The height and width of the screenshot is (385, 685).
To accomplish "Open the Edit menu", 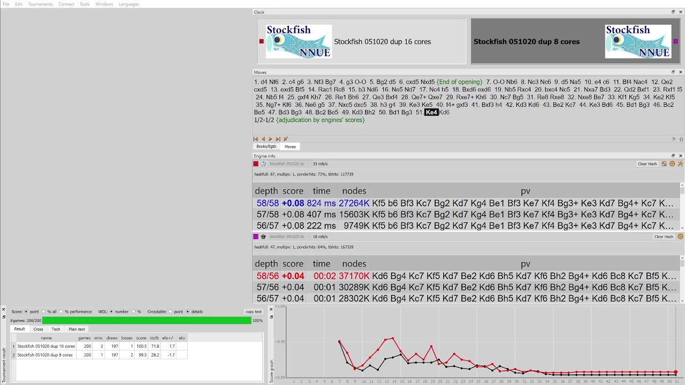I will coord(19,4).
